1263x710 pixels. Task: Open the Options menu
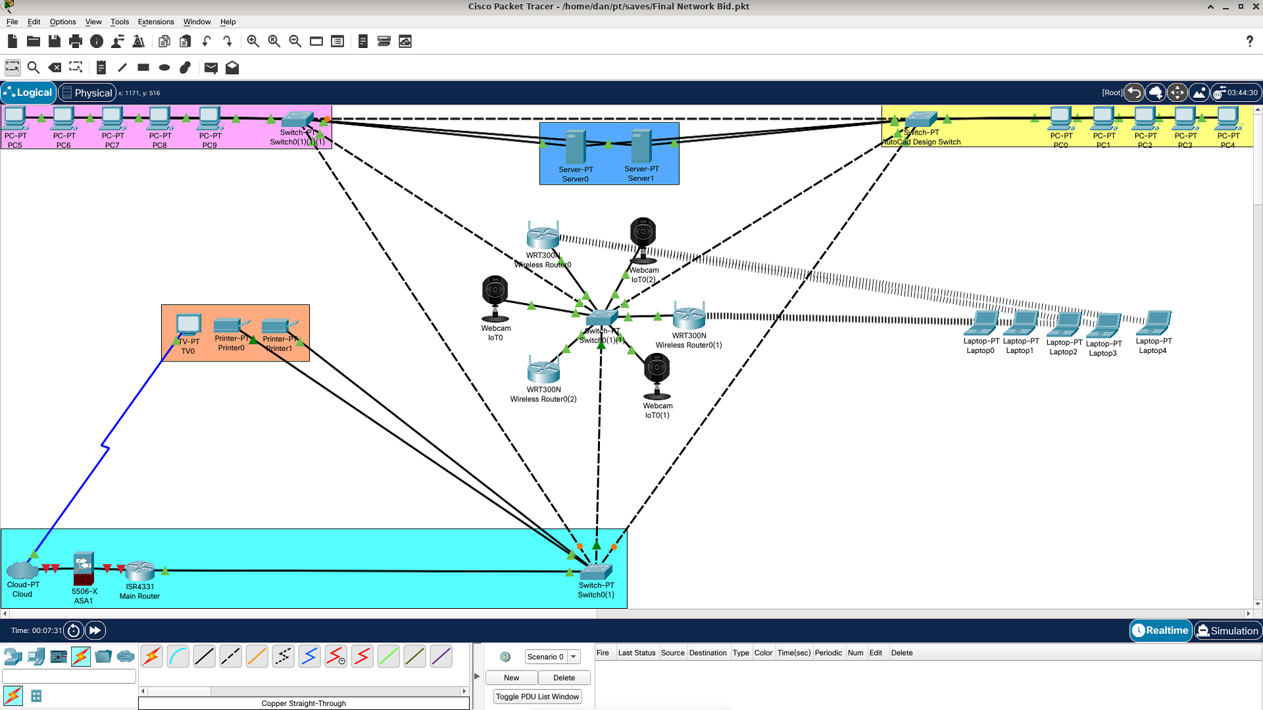point(62,22)
